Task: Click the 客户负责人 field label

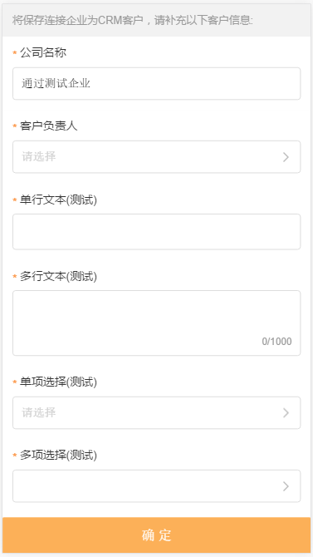Action: 49,126
